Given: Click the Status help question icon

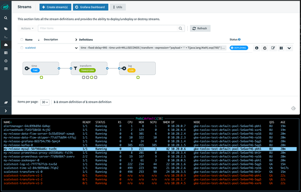Looking at the screenshot, I should [239, 39].
